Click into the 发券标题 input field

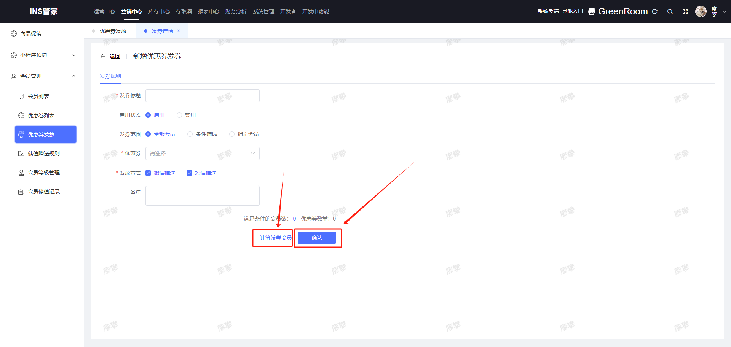(202, 96)
